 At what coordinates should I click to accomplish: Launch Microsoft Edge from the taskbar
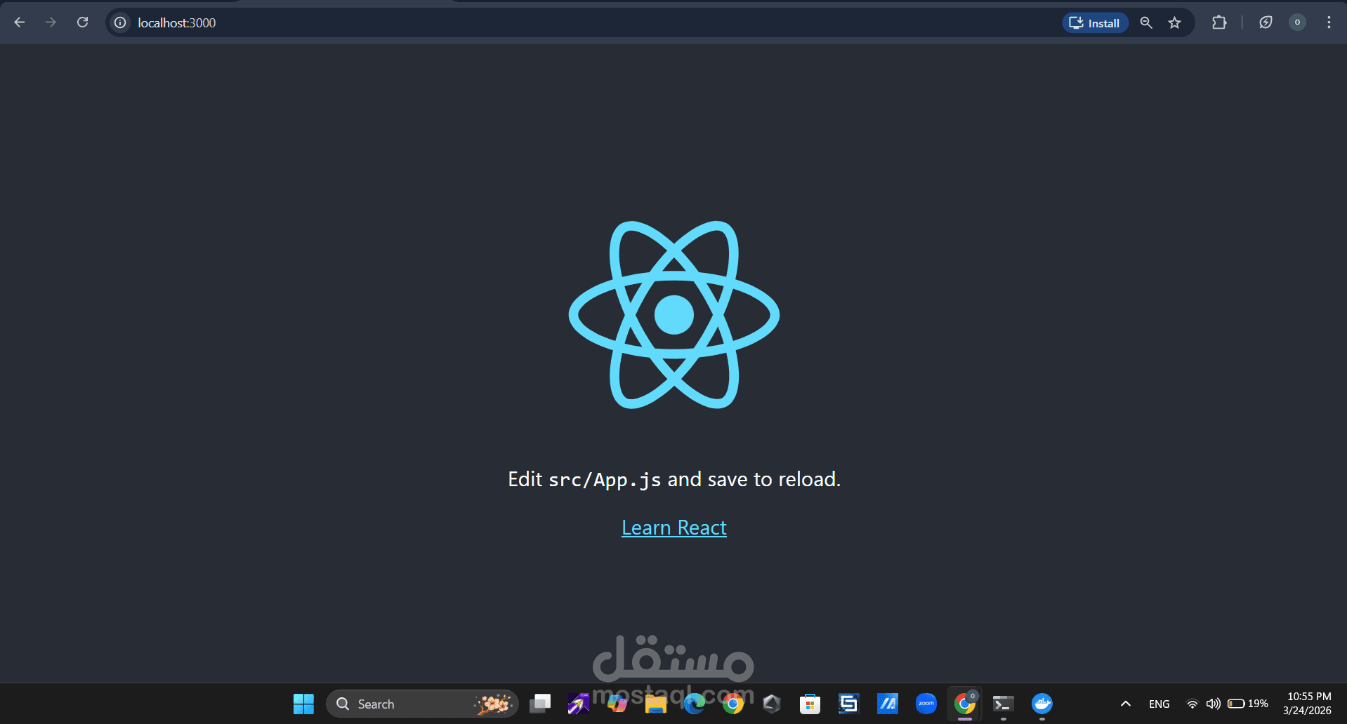tap(695, 704)
